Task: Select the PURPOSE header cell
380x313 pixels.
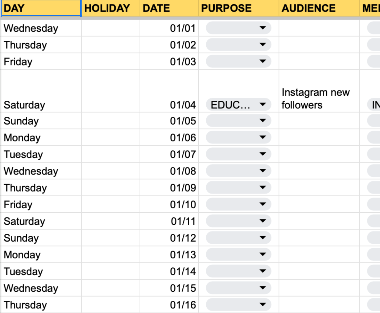Action: click(x=239, y=8)
